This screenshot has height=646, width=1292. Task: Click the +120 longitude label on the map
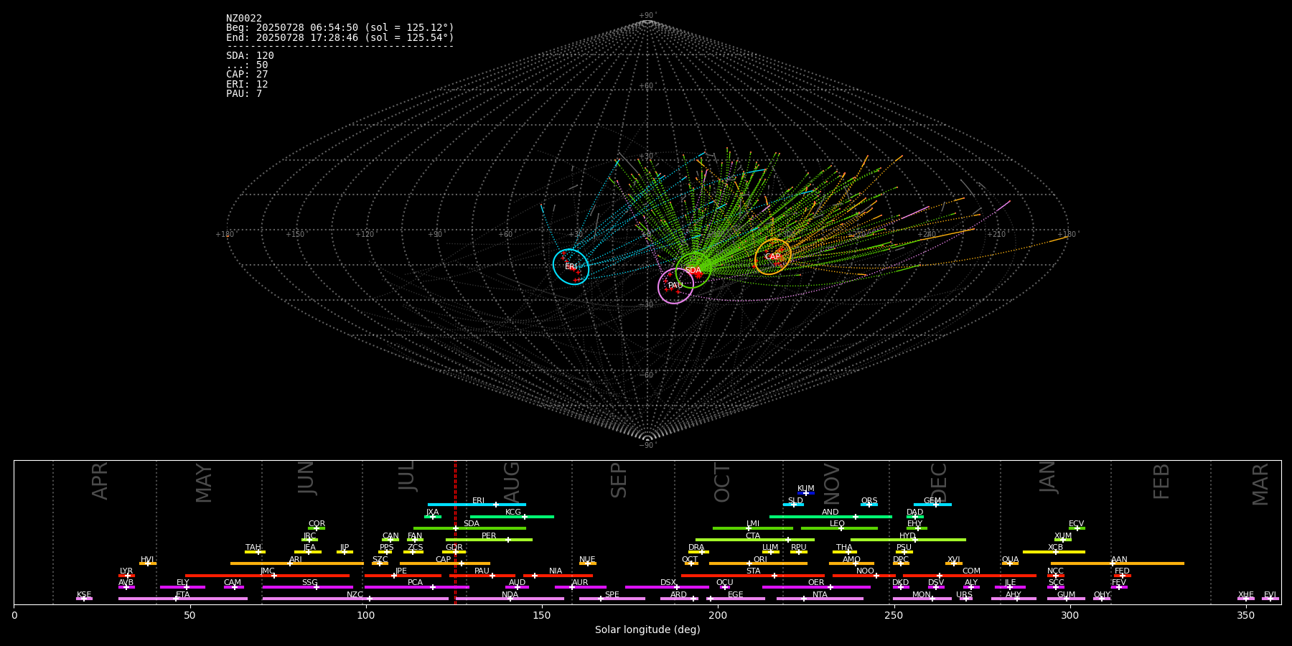[x=365, y=234]
